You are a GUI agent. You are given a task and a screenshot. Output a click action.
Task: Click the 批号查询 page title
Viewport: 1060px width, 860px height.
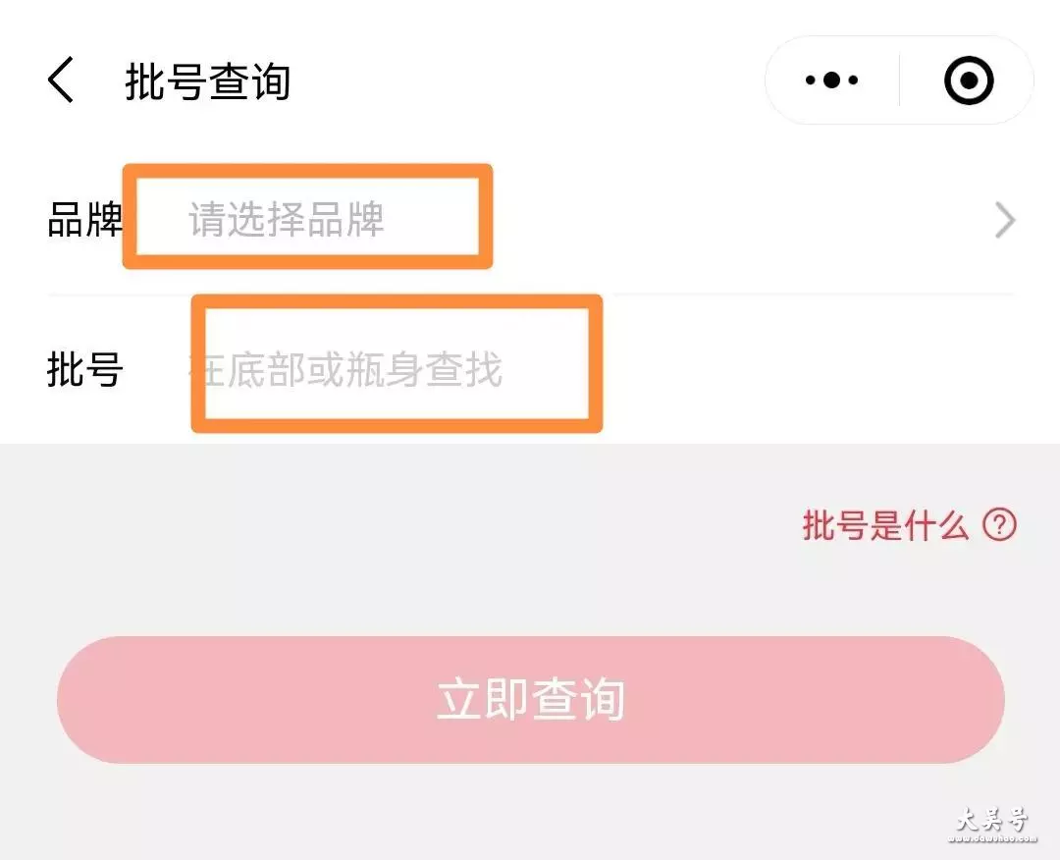[207, 81]
